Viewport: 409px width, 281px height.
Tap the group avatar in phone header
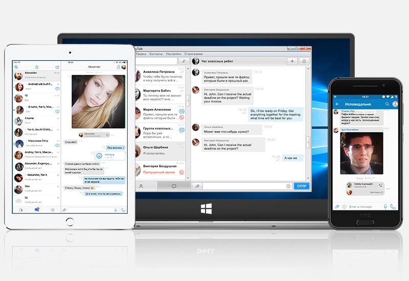(x=395, y=104)
